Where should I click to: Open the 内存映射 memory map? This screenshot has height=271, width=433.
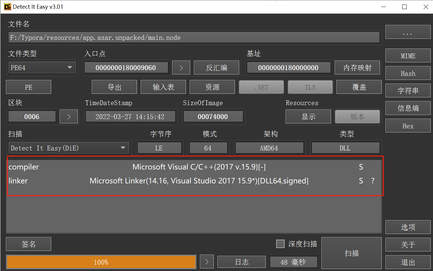(x=357, y=68)
